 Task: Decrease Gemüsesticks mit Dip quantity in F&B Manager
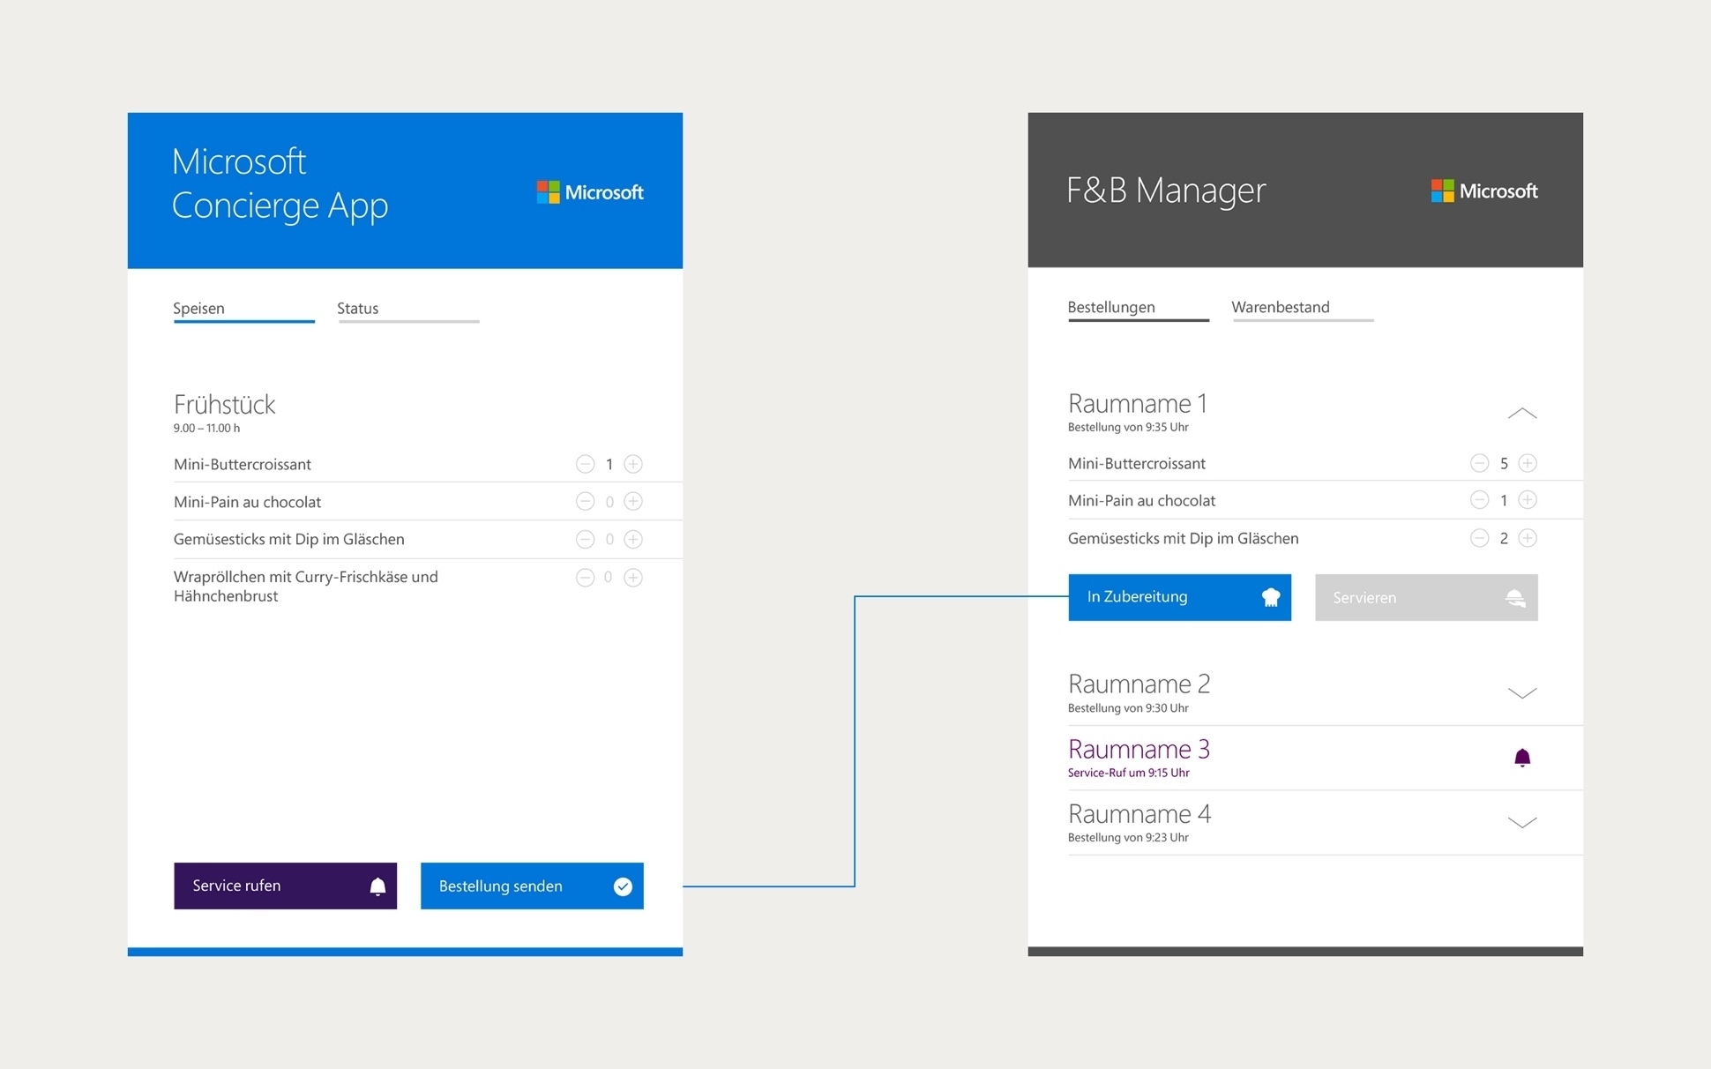pyautogui.click(x=1479, y=537)
